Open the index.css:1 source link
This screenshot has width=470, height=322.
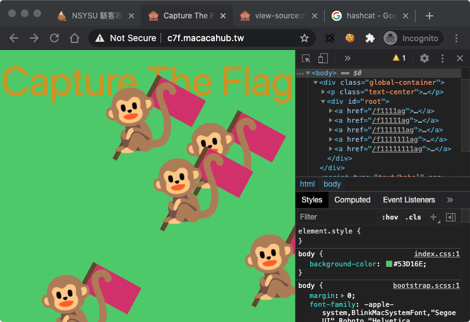[x=437, y=254]
